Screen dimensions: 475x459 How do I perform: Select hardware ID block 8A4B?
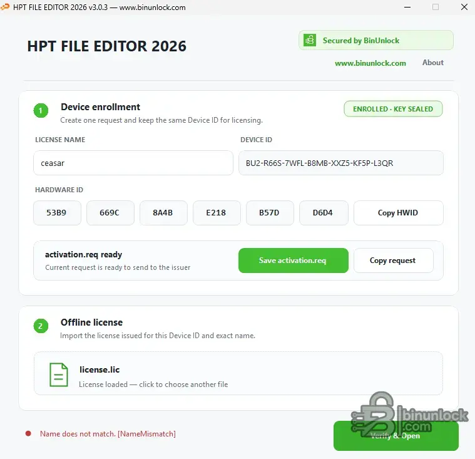tap(163, 213)
